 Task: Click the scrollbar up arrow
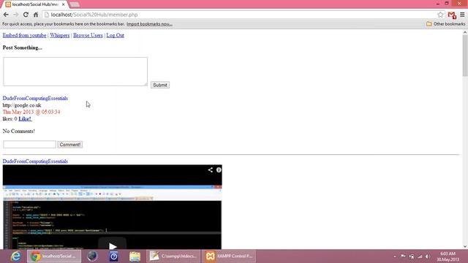(x=465, y=32)
